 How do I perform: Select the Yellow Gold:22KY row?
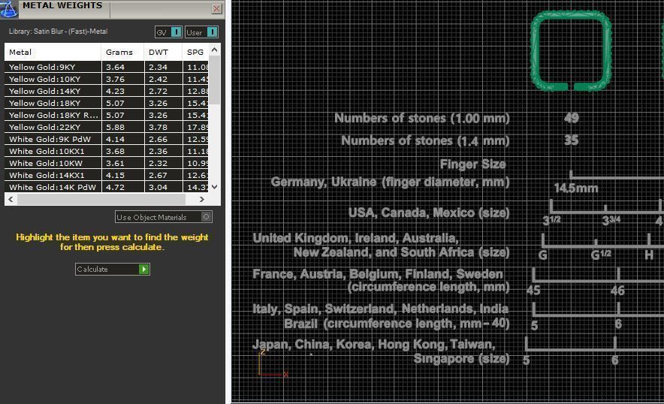[x=107, y=127]
